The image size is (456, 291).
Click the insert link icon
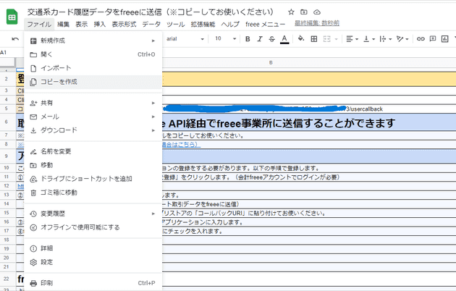[x=421, y=39]
